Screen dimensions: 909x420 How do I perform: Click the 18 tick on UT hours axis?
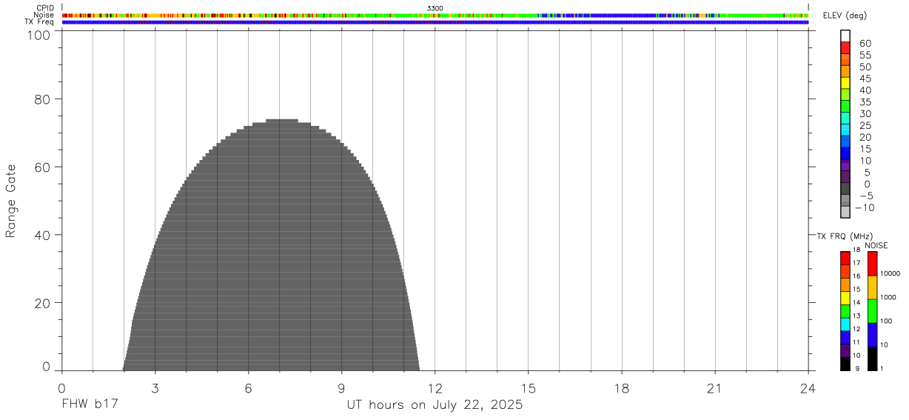(622, 388)
